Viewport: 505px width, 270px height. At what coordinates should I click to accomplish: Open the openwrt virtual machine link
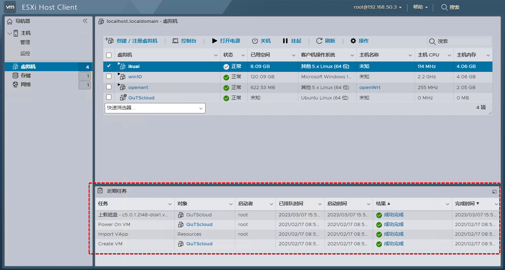point(138,88)
